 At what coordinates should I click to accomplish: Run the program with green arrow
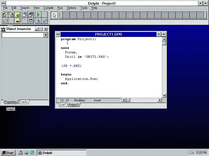[x=38, y=15]
